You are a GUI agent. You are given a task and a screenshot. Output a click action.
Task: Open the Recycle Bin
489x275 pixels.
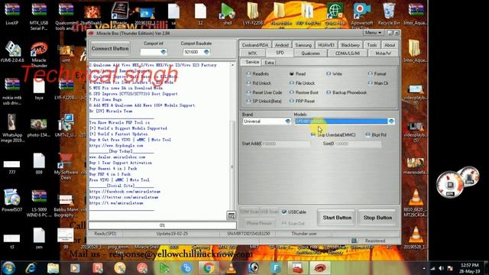tap(389, 14)
